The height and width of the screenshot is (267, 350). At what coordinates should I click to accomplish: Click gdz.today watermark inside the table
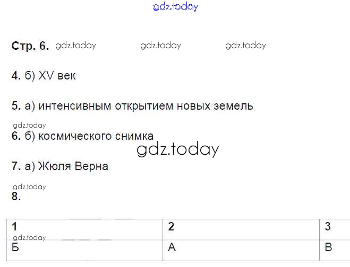tap(29, 238)
